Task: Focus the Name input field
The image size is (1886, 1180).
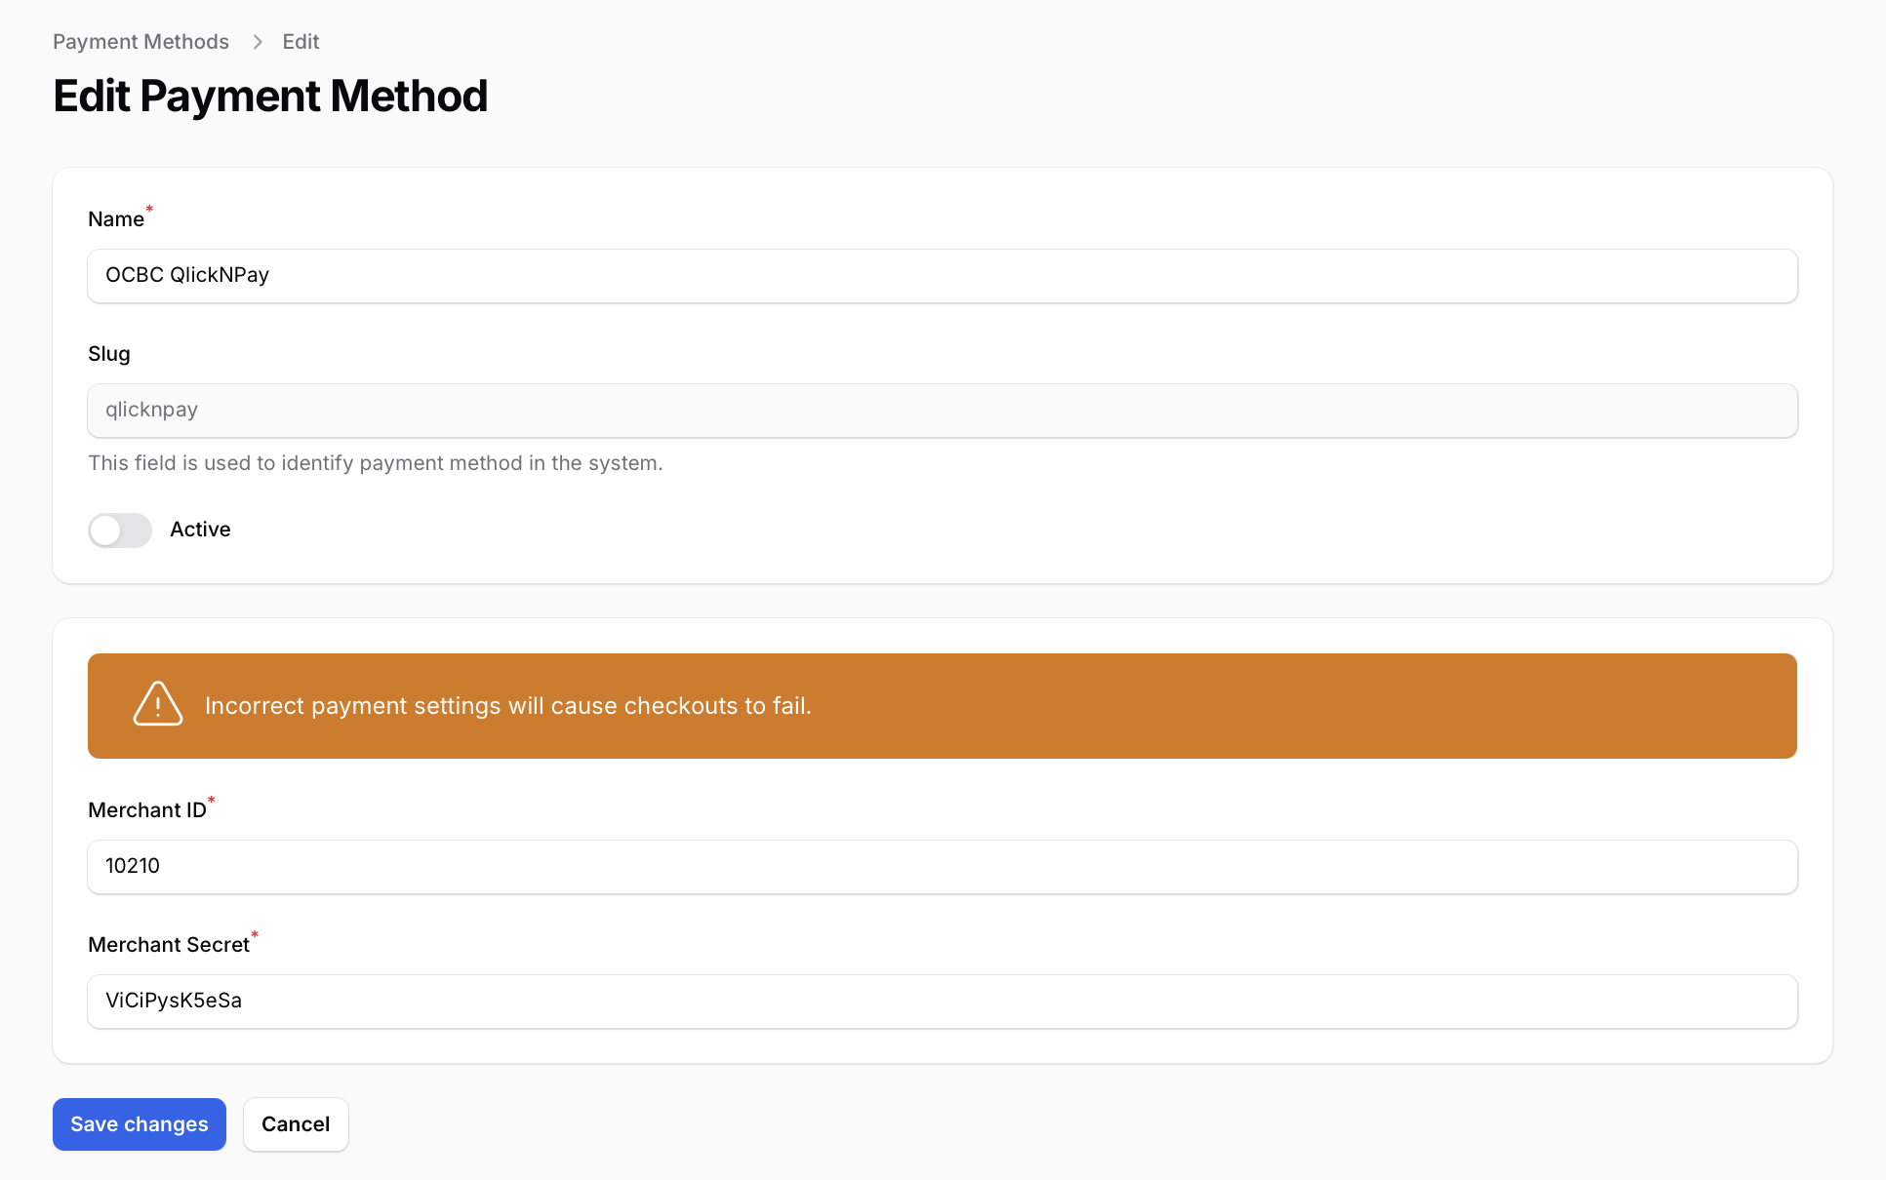Action: tap(942, 276)
